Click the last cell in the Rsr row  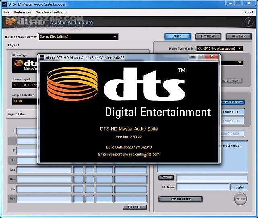(131, 199)
